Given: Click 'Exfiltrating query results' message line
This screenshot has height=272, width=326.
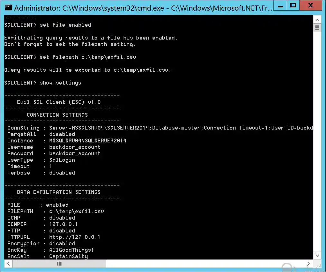Looking at the screenshot, I should tap(91, 38).
